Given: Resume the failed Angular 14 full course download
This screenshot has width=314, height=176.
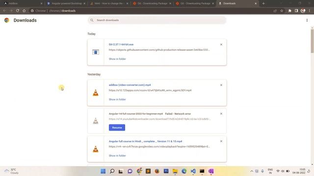Looking at the screenshot, I should 117,128.
